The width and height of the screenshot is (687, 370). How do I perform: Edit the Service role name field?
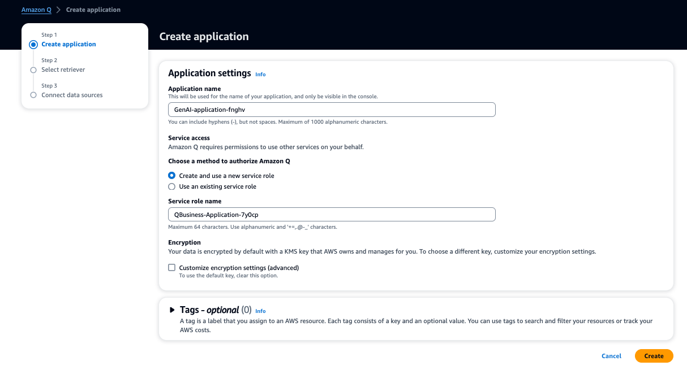(332, 214)
